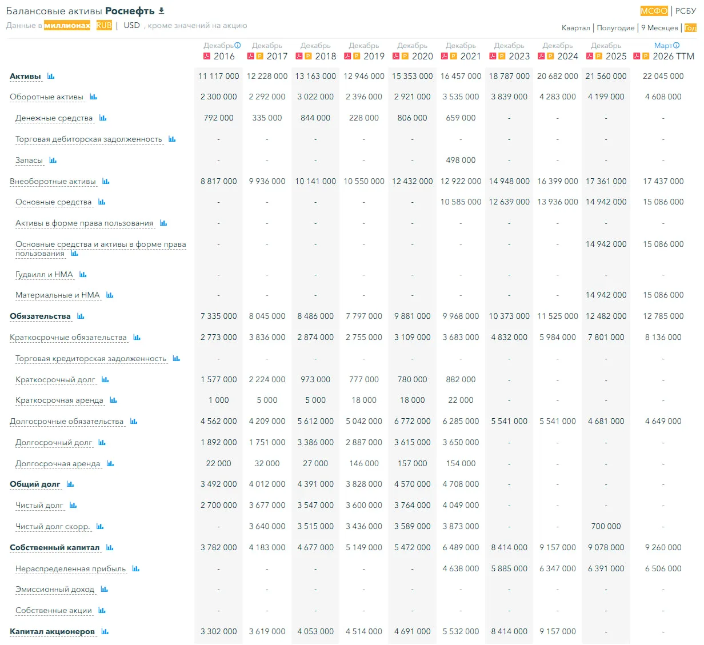Switch reporting standard to МСФО
Image resolution: width=704 pixels, height=645 pixels.
[x=654, y=11]
